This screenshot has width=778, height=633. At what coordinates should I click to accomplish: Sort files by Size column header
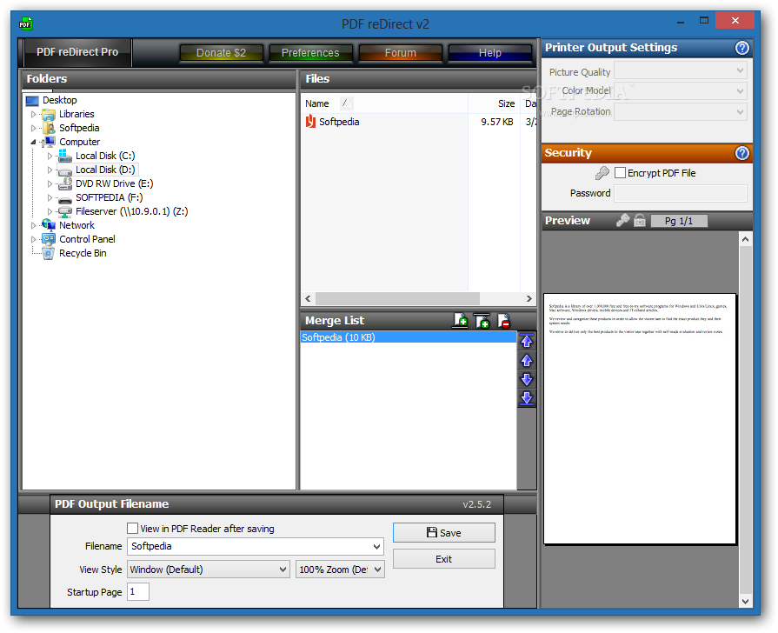[x=495, y=103]
